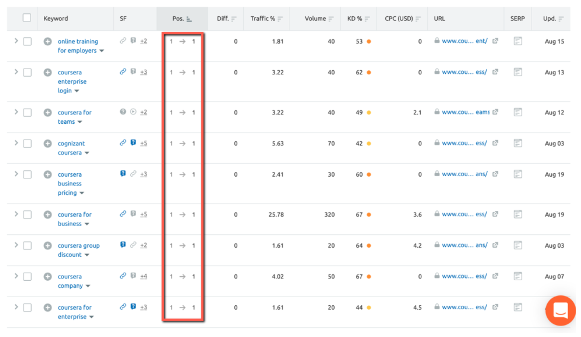This screenshot has width=581, height=337.
Task: Click the question-mark SF icon for coursera for teams
Action: [x=123, y=112]
